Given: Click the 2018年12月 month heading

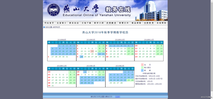Looking at the screenshot, I should (x=62, y=66).
